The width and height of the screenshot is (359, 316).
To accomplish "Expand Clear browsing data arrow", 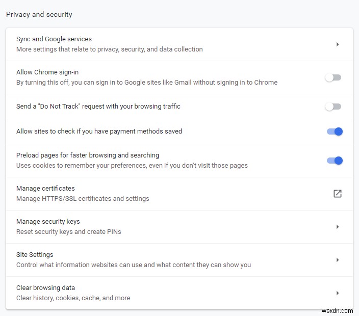I will coord(338,293).
